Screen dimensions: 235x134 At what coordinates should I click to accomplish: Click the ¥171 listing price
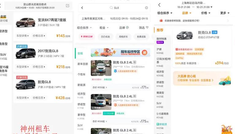(x=144, y=87)
